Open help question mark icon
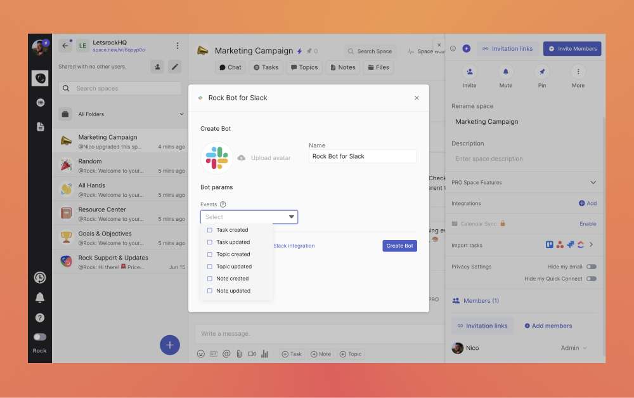The image size is (634, 398). click(40, 317)
